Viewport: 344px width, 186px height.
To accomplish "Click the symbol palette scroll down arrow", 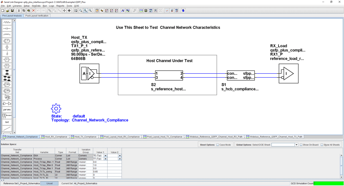I will tap(14, 133).
